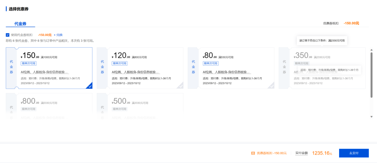Click the 代金券 side stub of ¥150 voucher
Image resolution: width=377 pixels, height=163 pixels.
(x=11, y=68)
